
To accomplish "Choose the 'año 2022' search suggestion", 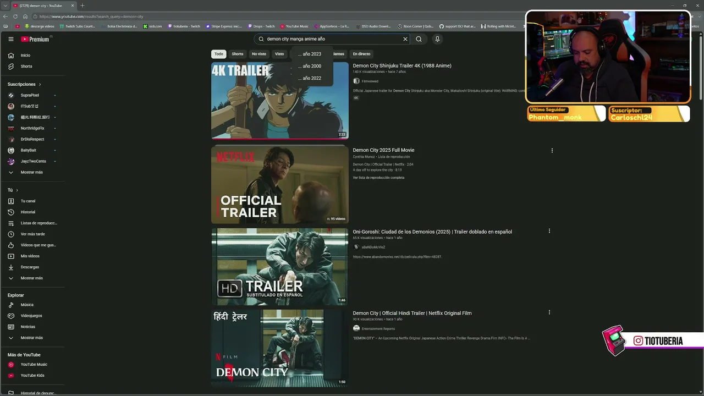I will point(312,78).
